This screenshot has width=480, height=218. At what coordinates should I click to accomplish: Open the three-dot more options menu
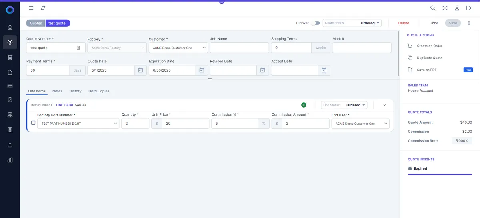[x=469, y=23]
